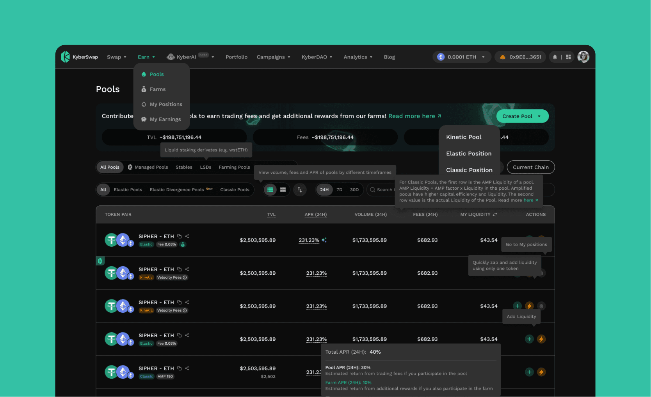Expand the KyberAI beta menu
This screenshot has width=651, height=397.
tap(190, 57)
